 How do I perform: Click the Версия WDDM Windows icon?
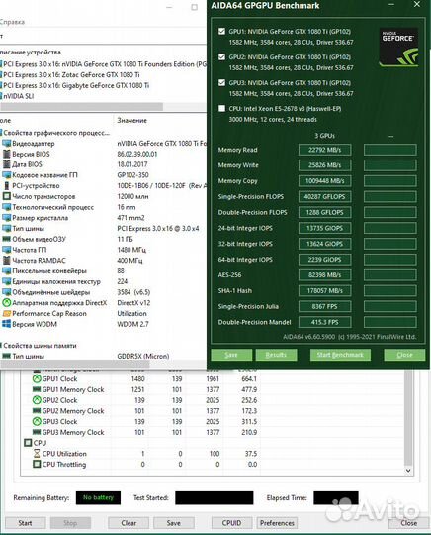coord(7,324)
